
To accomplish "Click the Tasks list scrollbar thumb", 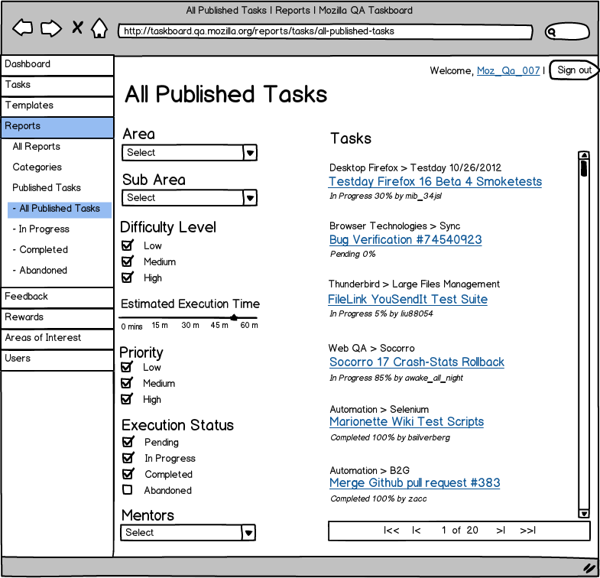I will coord(583,168).
